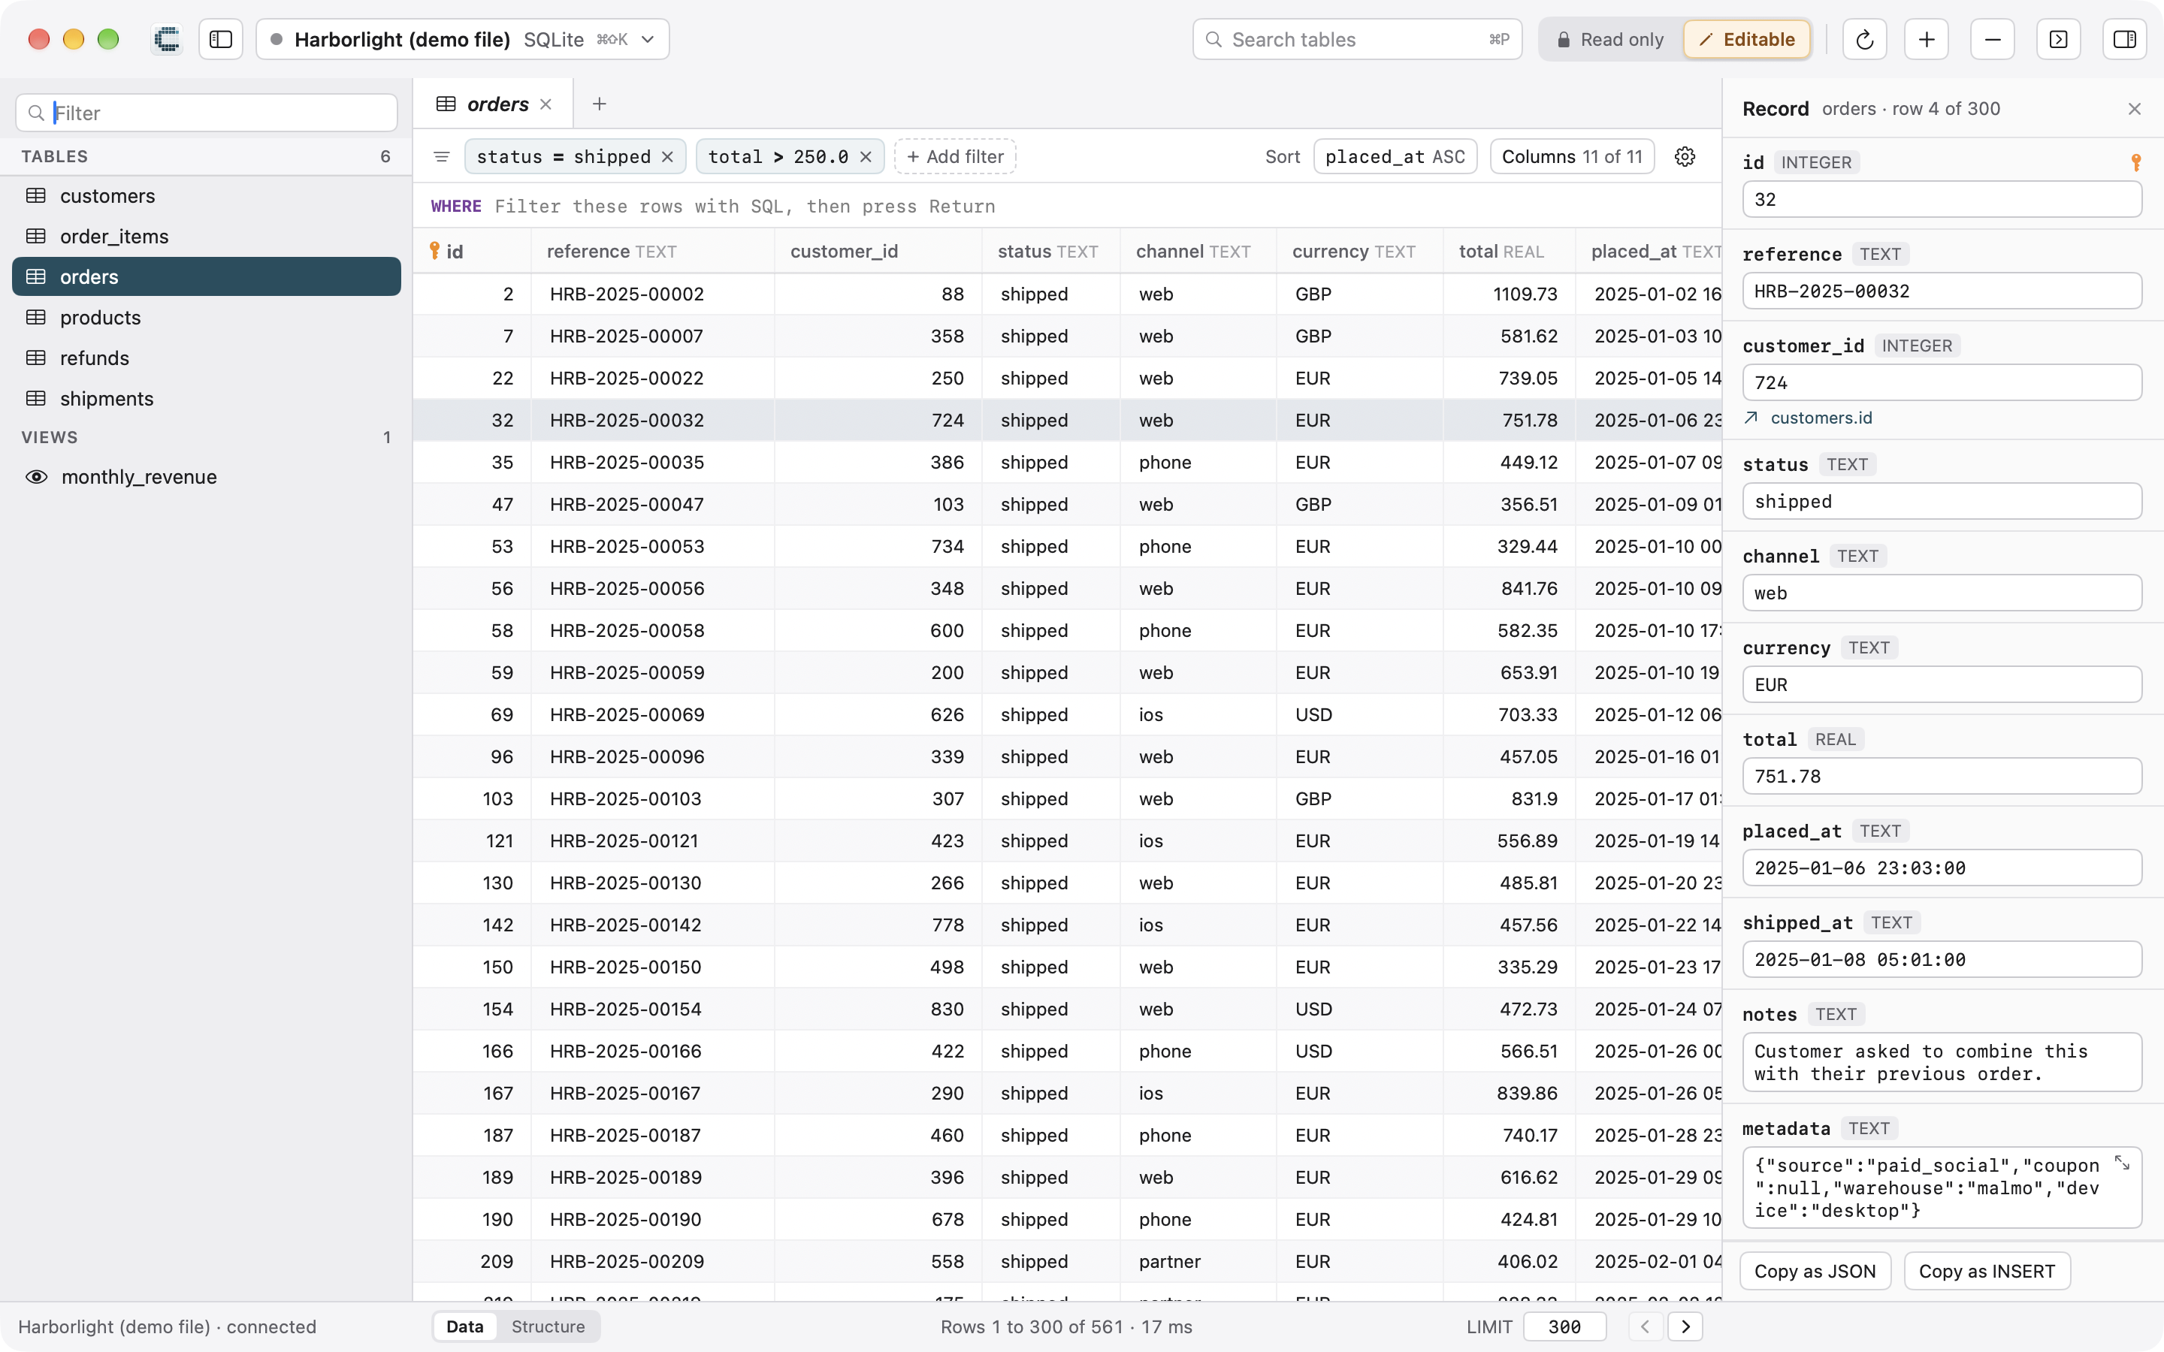Viewport: 2164px width, 1352px height.
Task: Edit the LIMIT 300 field
Action: (x=1565, y=1326)
